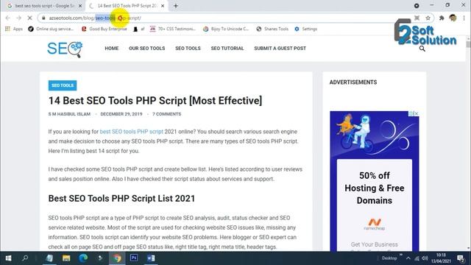This screenshot has height=265, width=471.
Task: Open a new browser tab
Action: click(x=176, y=6)
